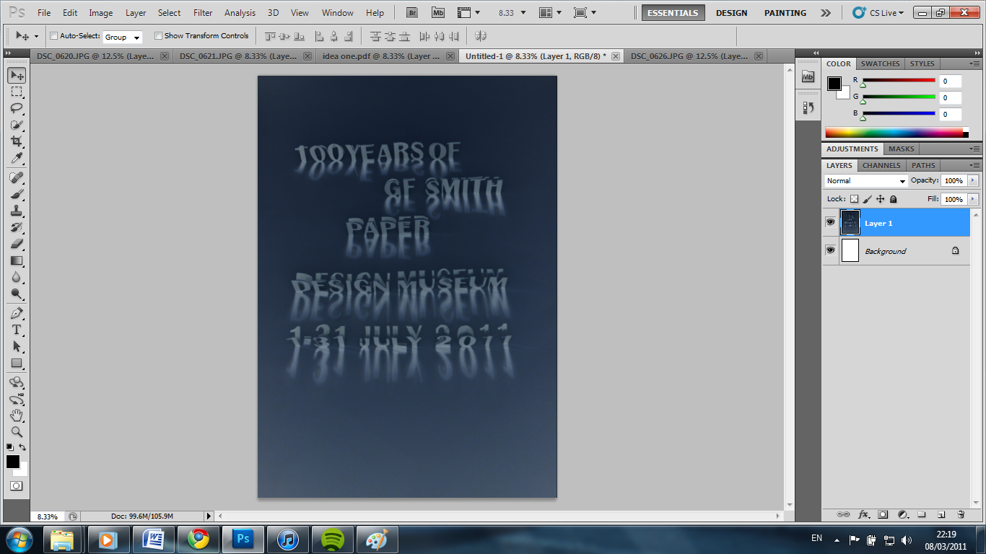Click the Layer 1 thumbnail
The height and width of the screenshot is (554, 986).
click(850, 223)
